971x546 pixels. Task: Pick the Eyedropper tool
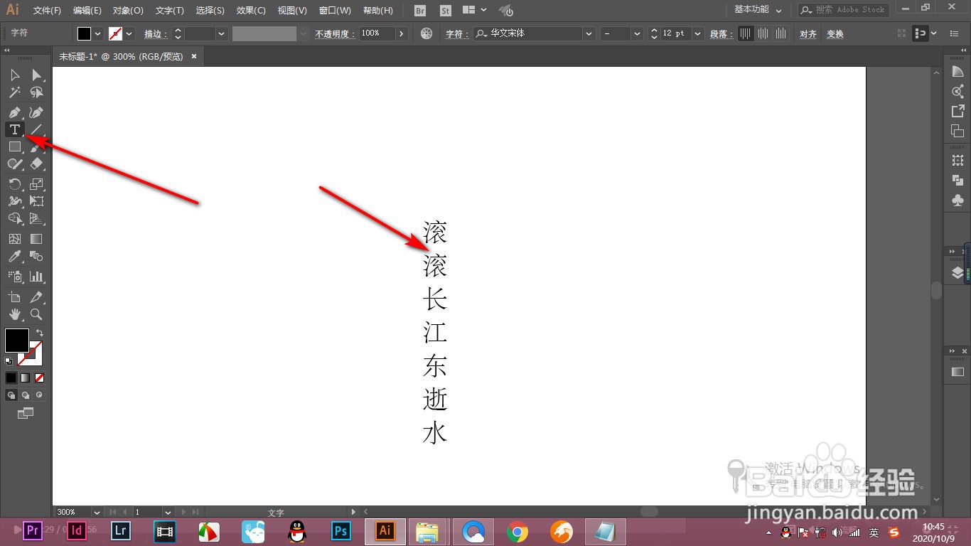[x=14, y=257]
